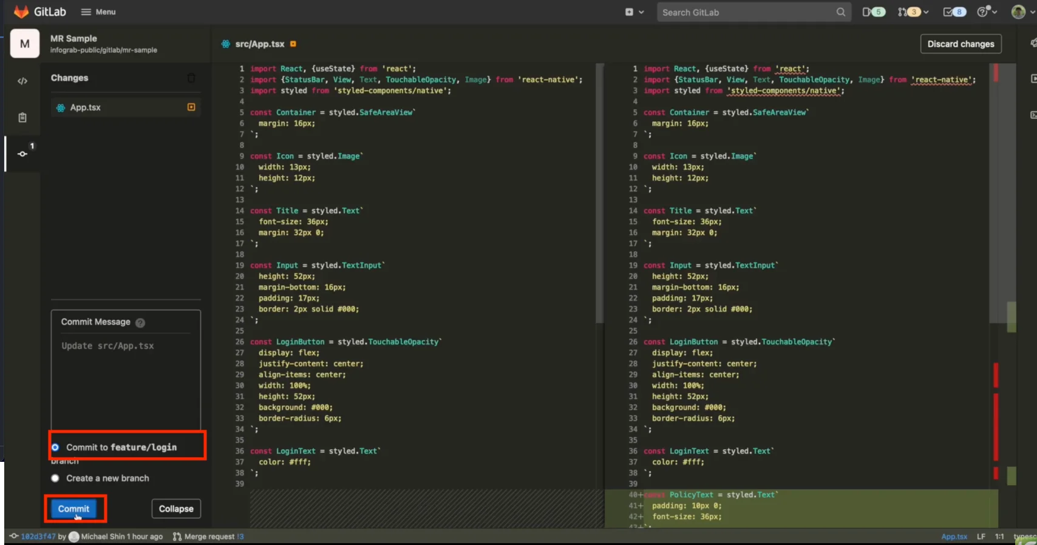The width and height of the screenshot is (1037, 545).
Task: Click the commit message help icon
Action: (140, 323)
